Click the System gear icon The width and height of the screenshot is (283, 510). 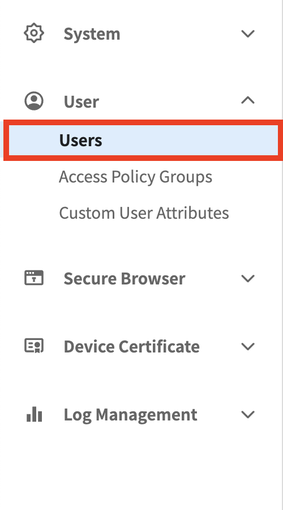[x=34, y=33]
